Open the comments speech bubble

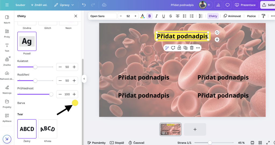pos(227,5)
